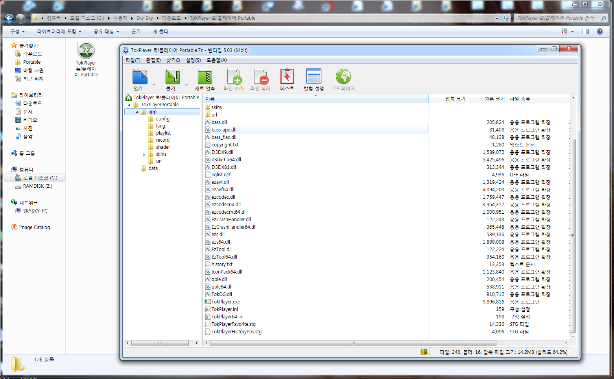
Task: Click the 열기 (Open) toolbar icon
Action: pos(140,77)
